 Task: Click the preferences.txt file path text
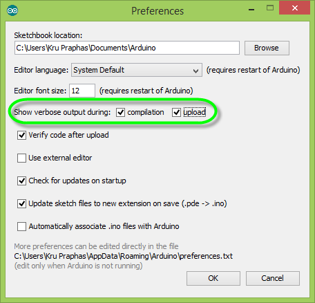[124, 256]
